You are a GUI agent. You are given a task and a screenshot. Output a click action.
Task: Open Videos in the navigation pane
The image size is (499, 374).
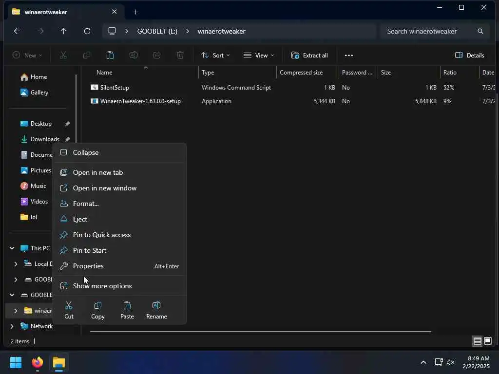(x=39, y=202)
